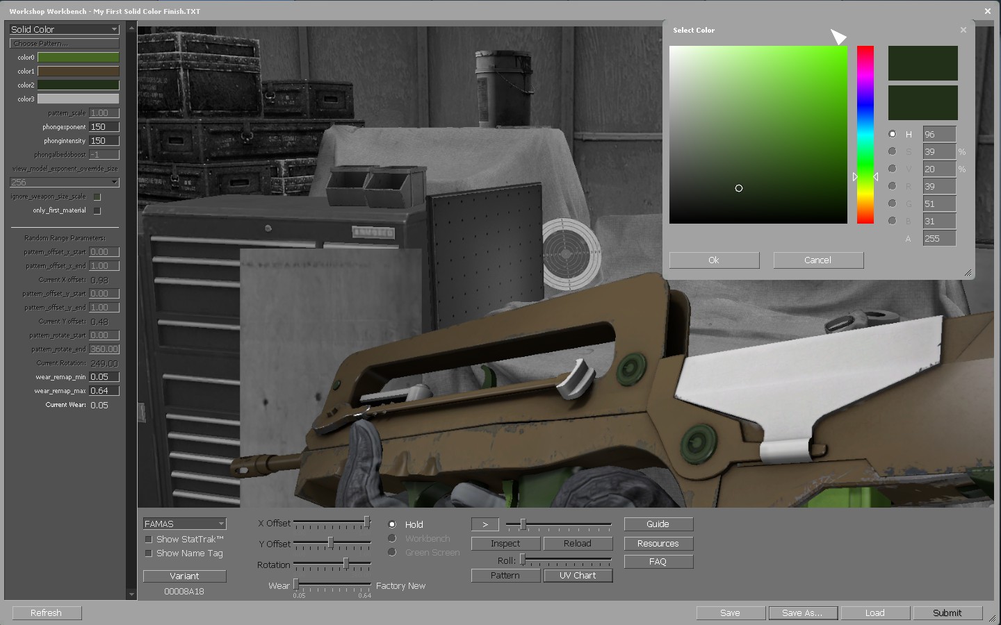Select the Hold radio button
The width and height of the screenshot is (1001, 625).
pos(392,524)
